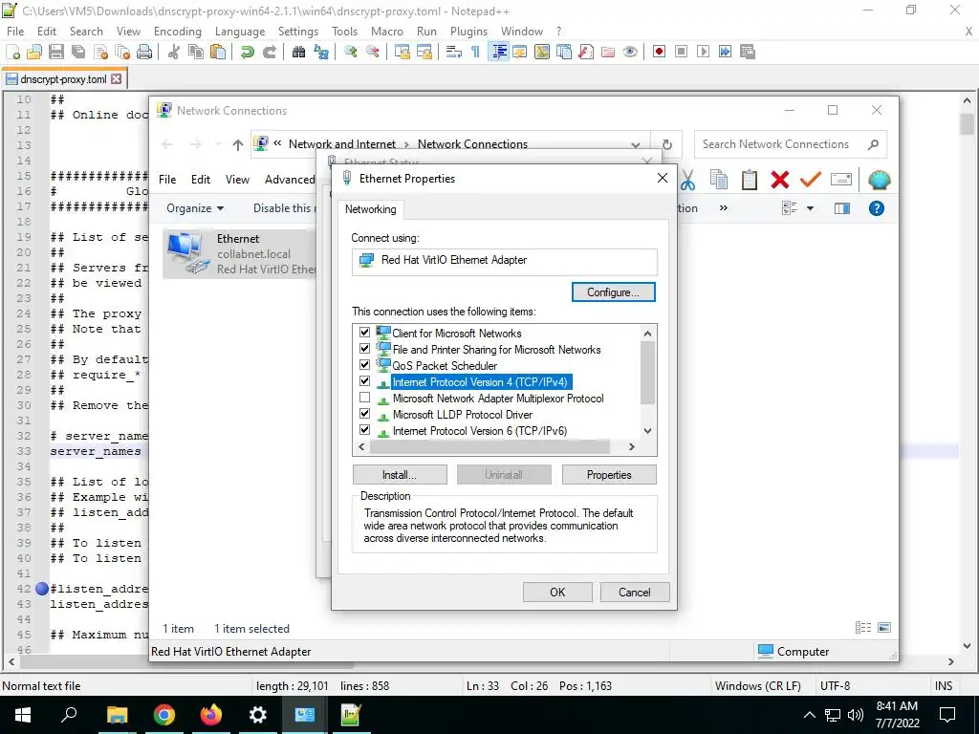Screen dimensions: 979x734
Task: Click the Undo green arrow in Notepad++ toolbar
Action: (248, 52)
